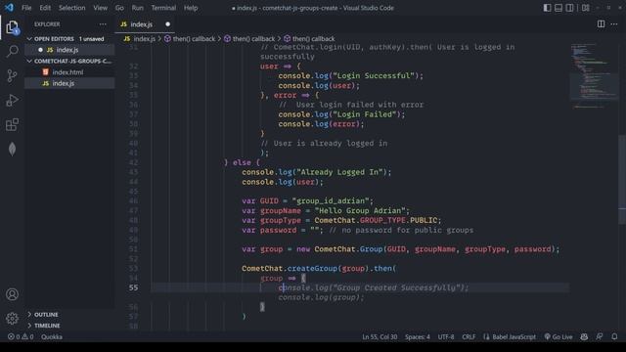
Task: Close the unsaved index.js tab dot
Action: [x=167, y=24]
